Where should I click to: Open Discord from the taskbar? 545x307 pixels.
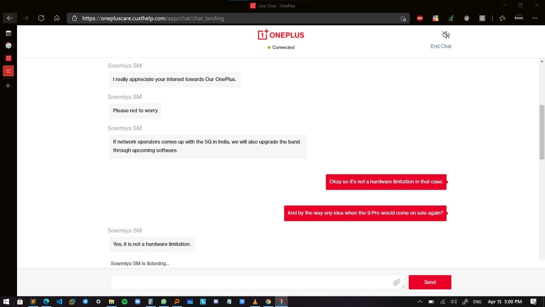click(216, 301)
